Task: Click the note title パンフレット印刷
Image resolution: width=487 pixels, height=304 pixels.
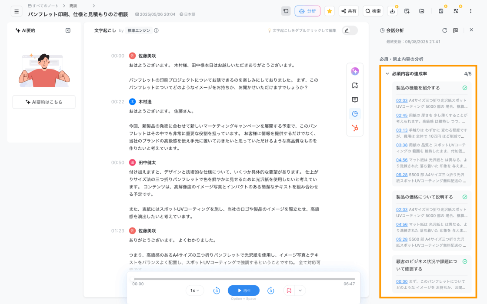Action: pyautogui.click(x=78, y=14)
